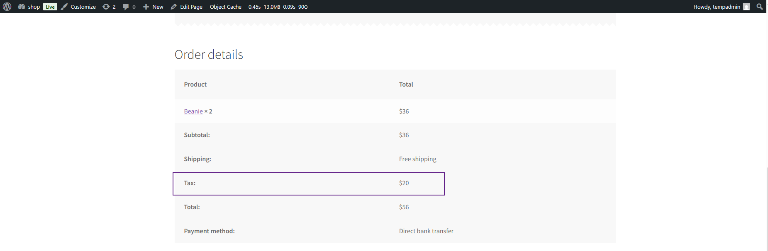Click the Edit Page text
The width and height of the screenshot is (768, 251).
[191, 7]
